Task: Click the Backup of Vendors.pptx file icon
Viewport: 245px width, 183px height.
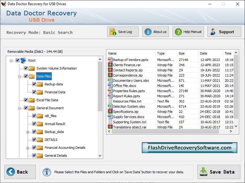Action: 110,60
